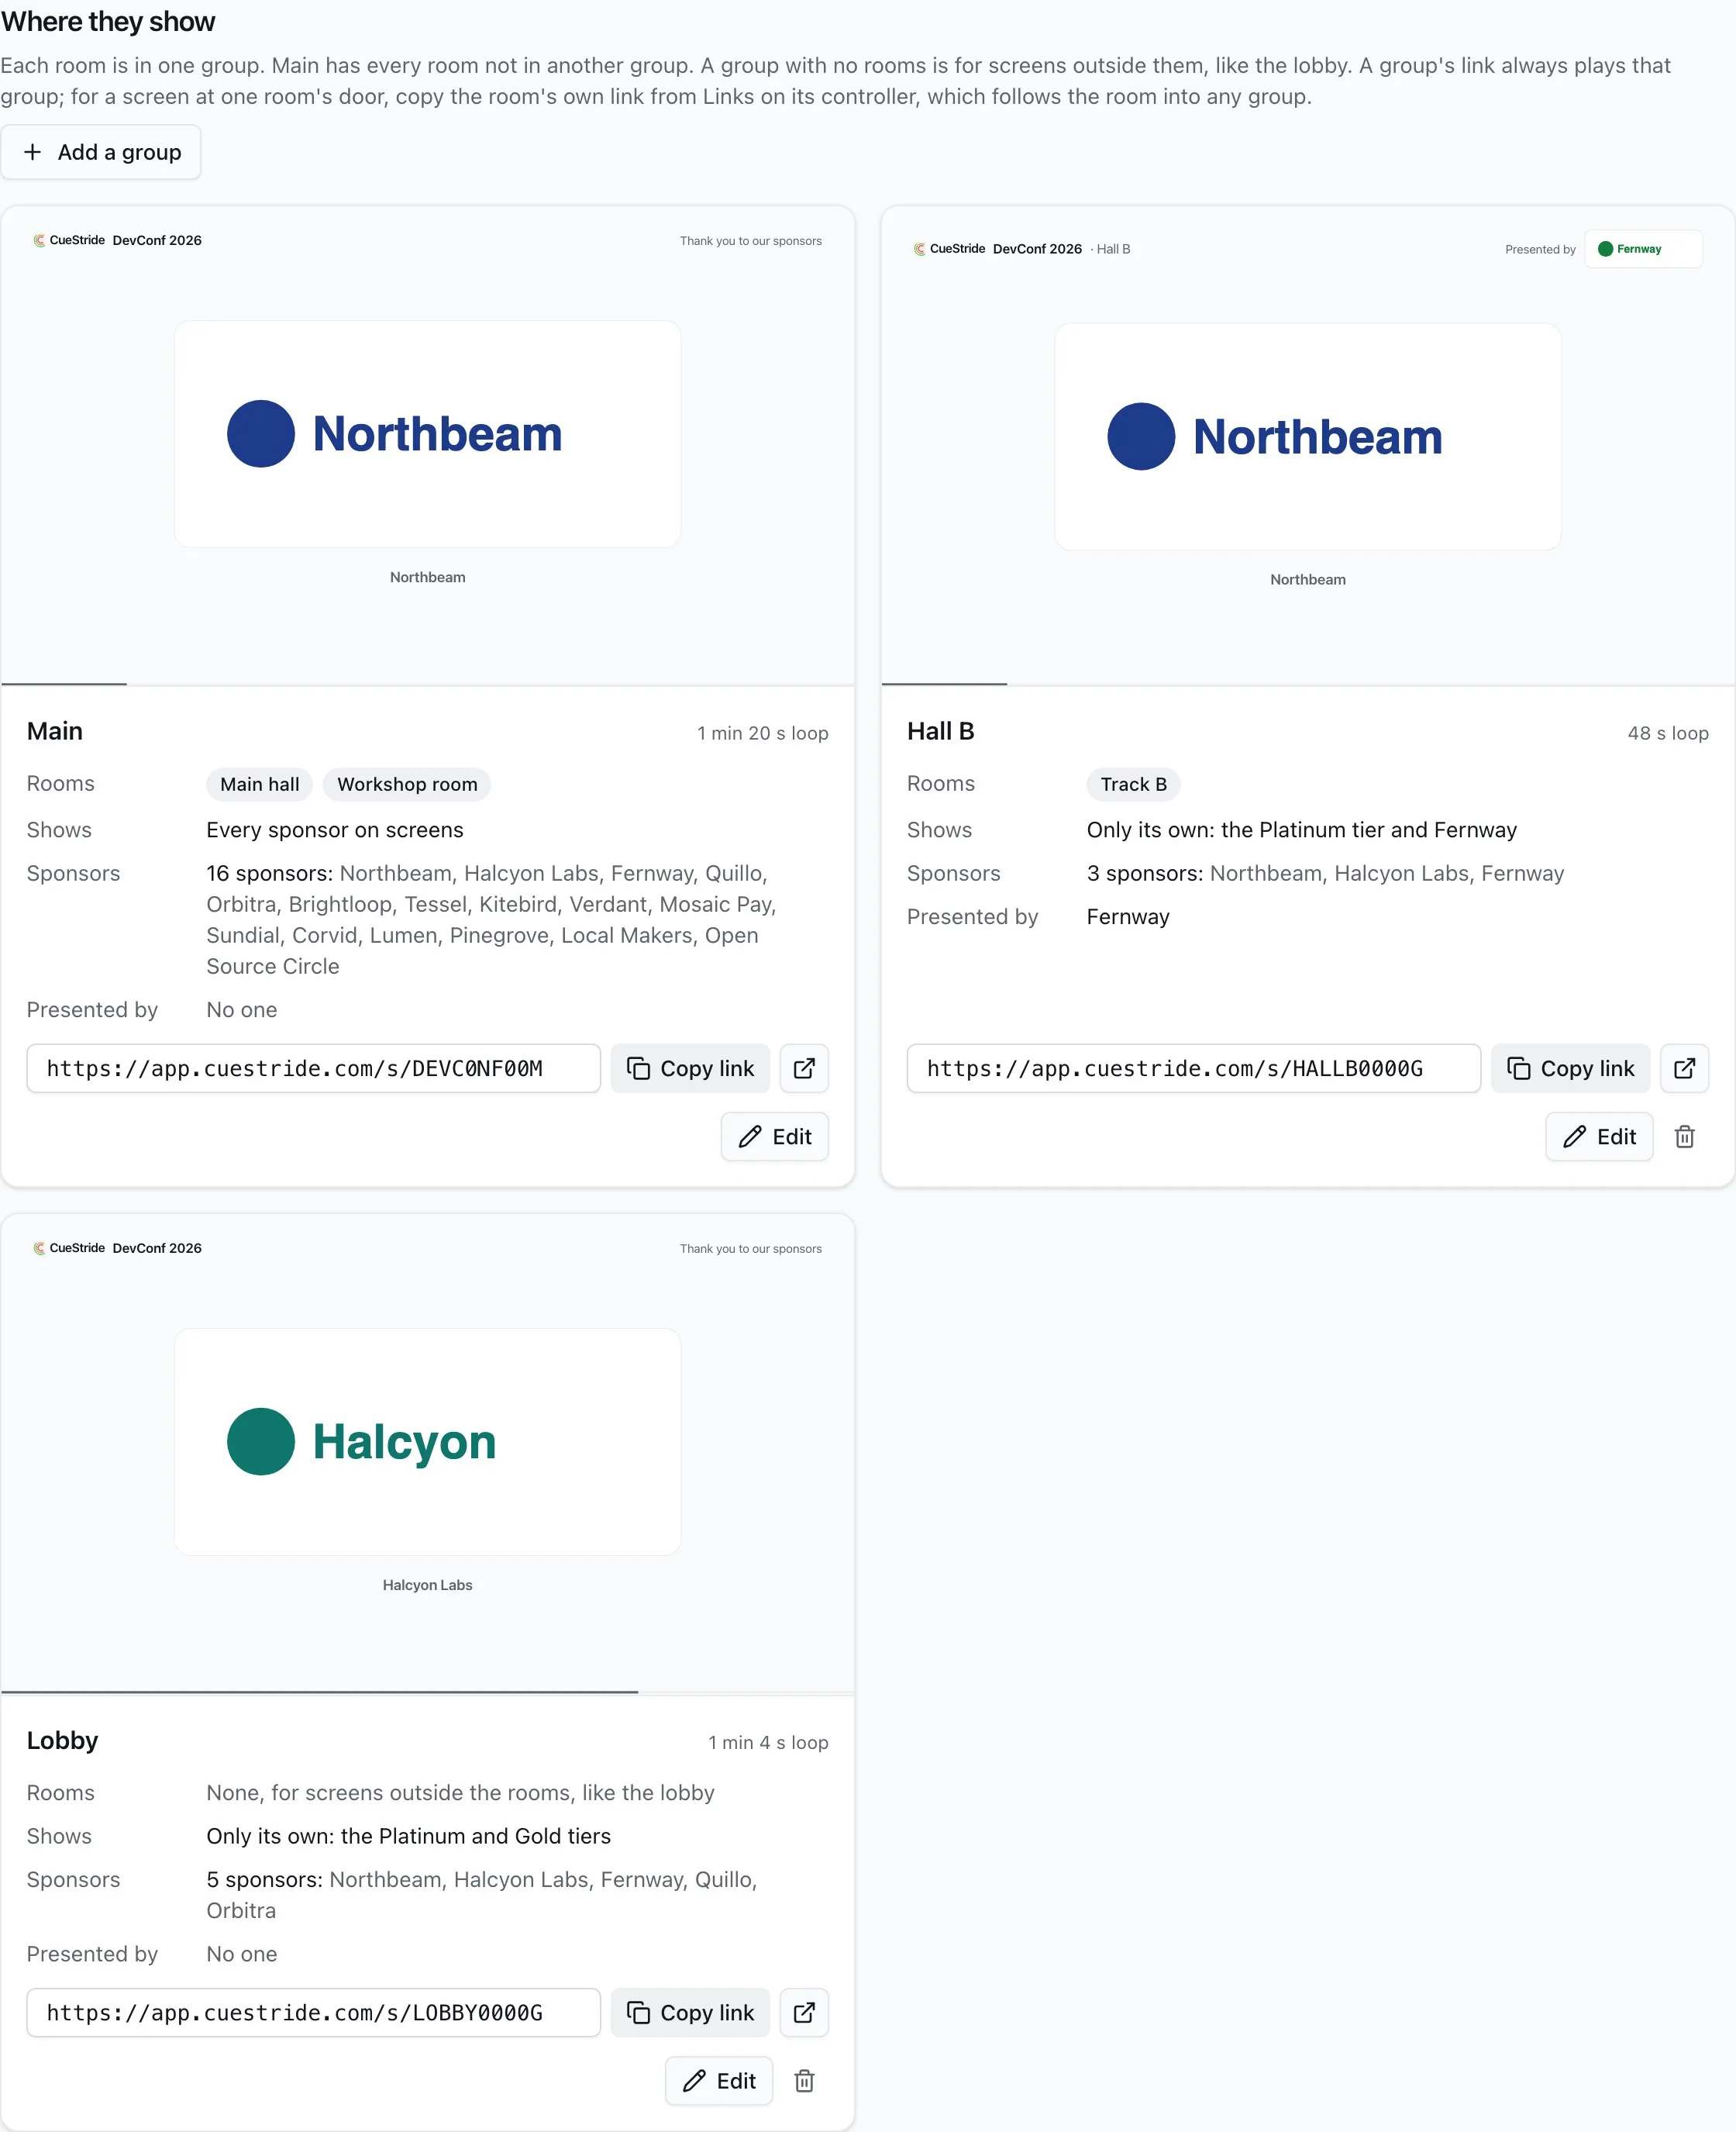This screenshot has width=1736, height=2132.
Task: Click the Main preview progress bar
Action: click(x=427, y=685)
